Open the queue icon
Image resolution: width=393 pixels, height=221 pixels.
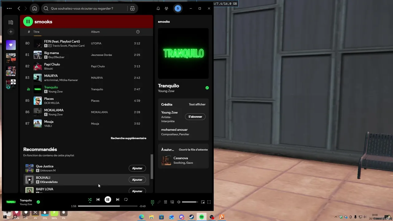click(165, 202)
